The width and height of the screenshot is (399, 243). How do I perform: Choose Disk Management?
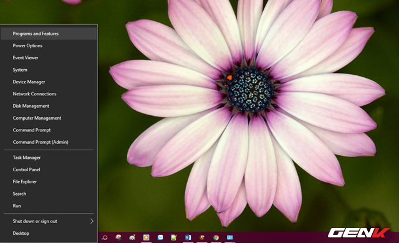(x=49, y=106)
